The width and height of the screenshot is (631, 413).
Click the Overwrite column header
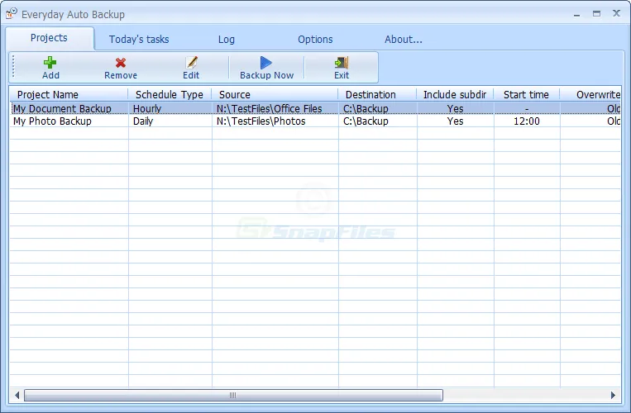click(x=590, y=94)
